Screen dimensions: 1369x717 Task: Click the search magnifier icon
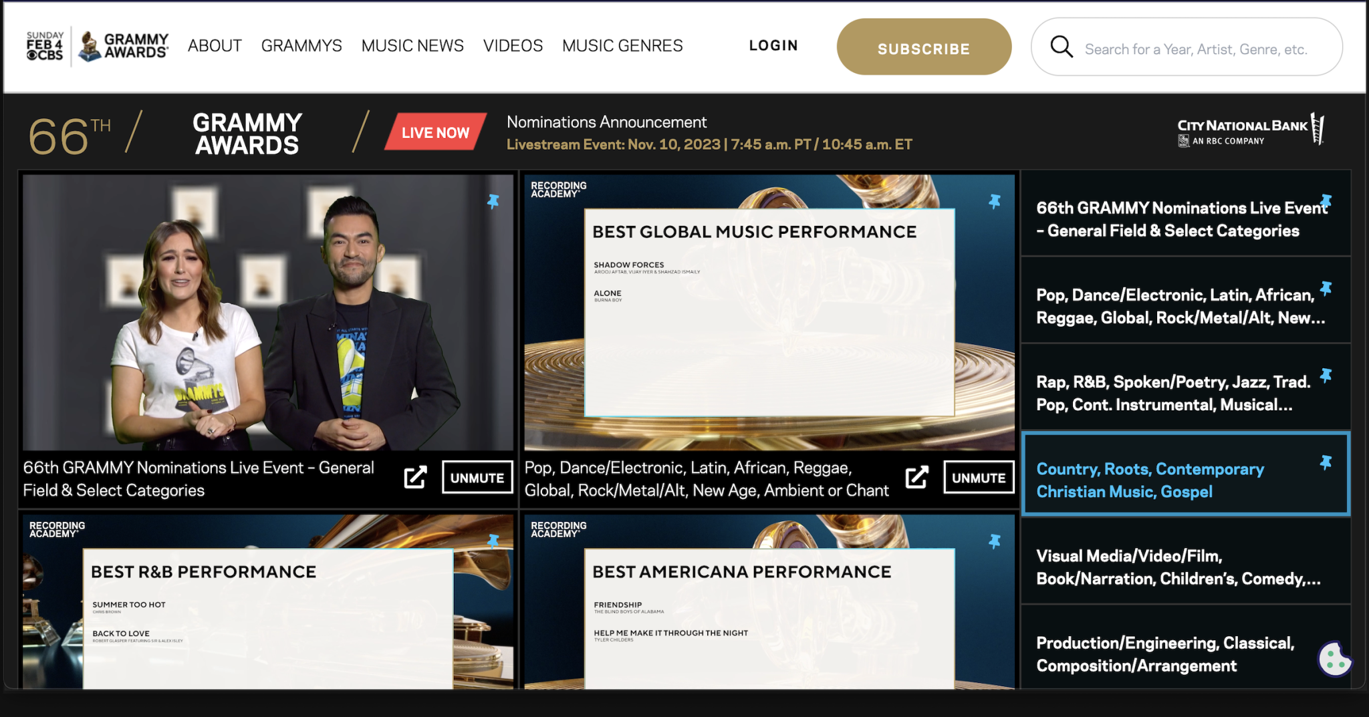tap(1062, 47)
